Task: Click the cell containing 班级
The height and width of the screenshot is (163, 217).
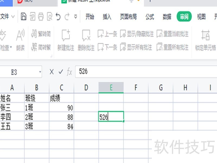Action: click(x=37, y=98)
